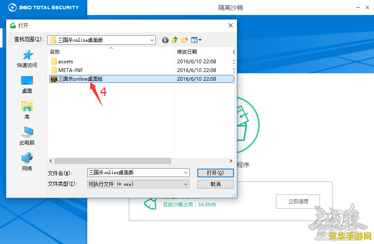This screenshot has height=244, width=374.
Task: Select This PC (此电脑) location
Action: 27,136
